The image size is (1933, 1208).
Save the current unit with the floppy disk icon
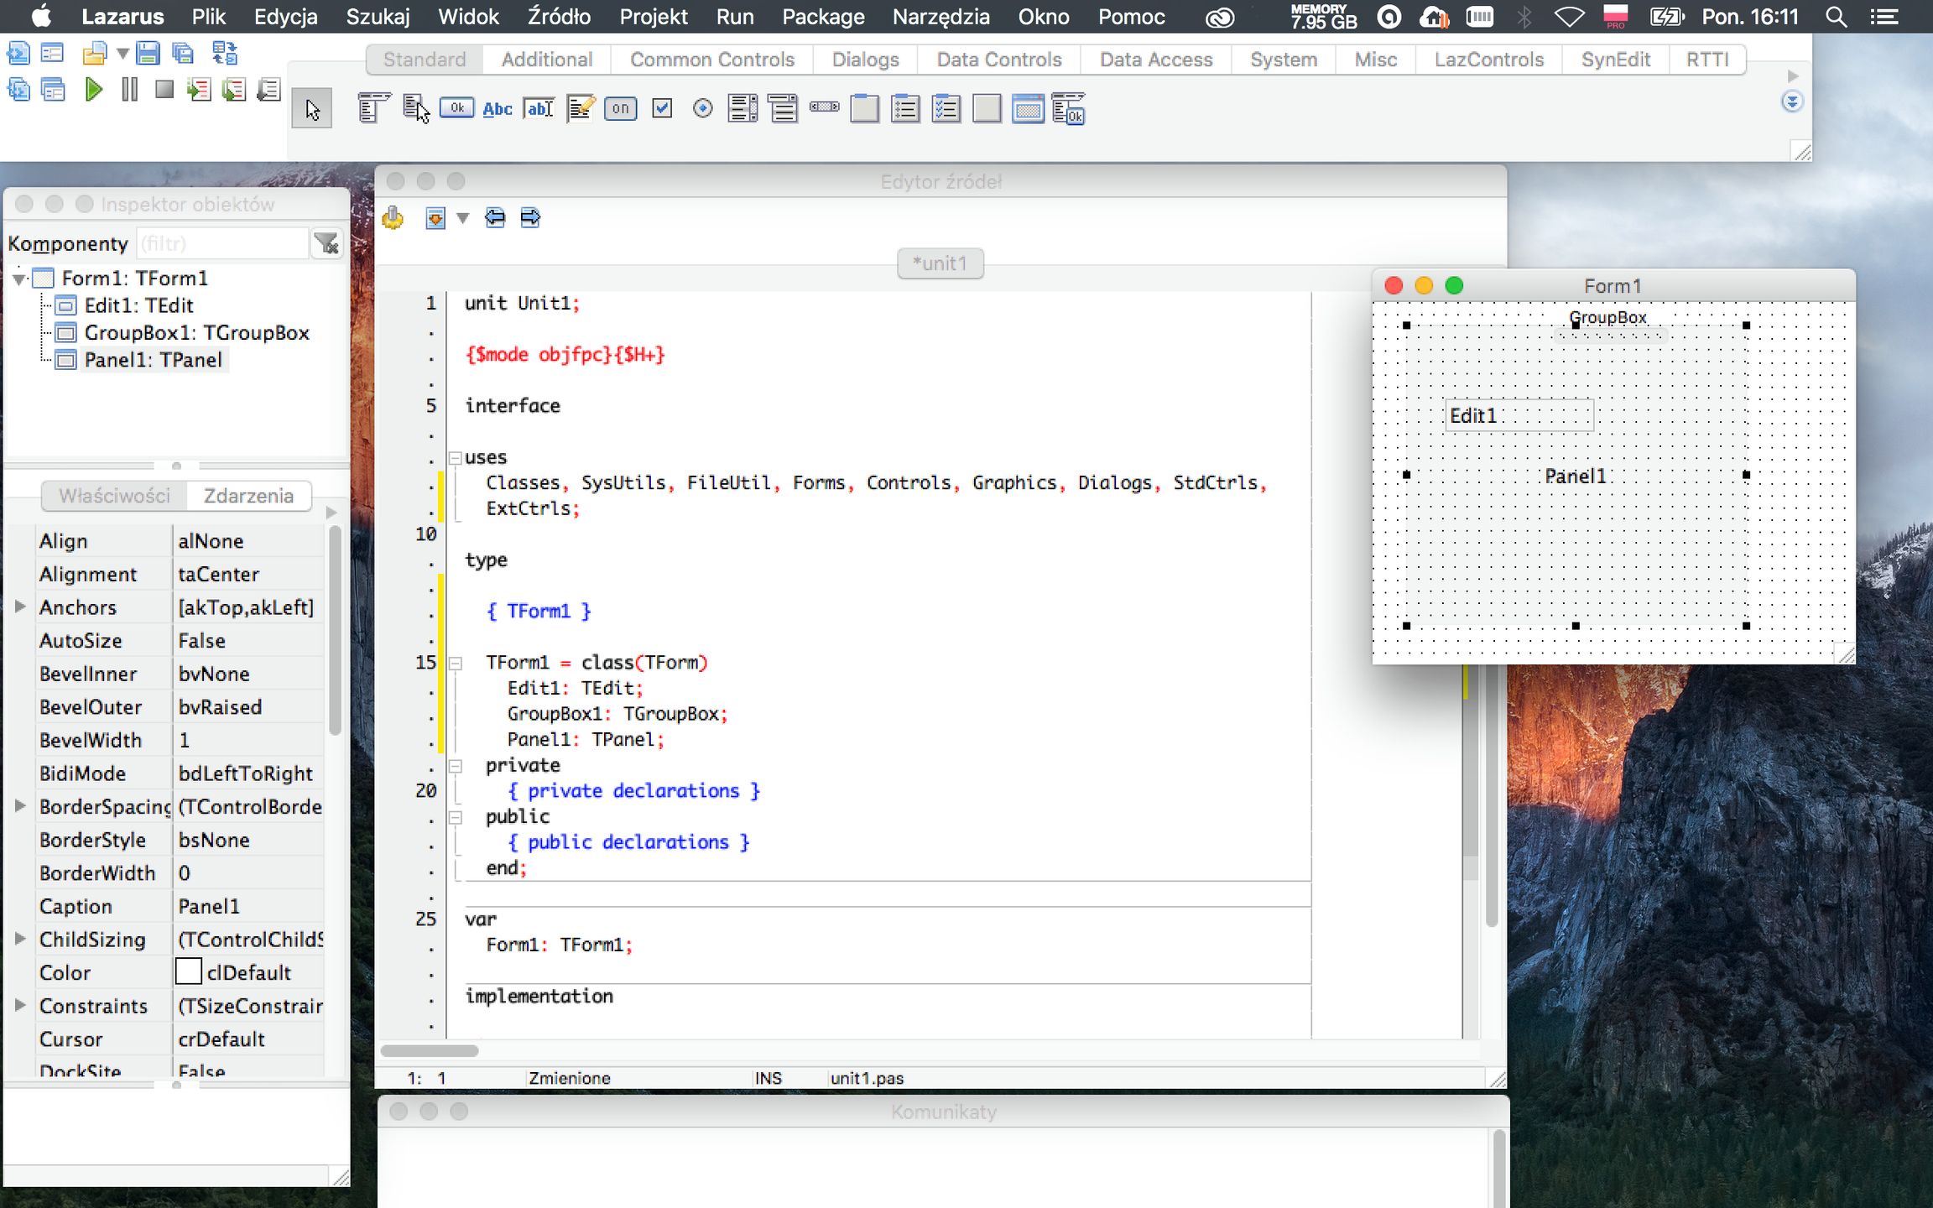point(148,53)
